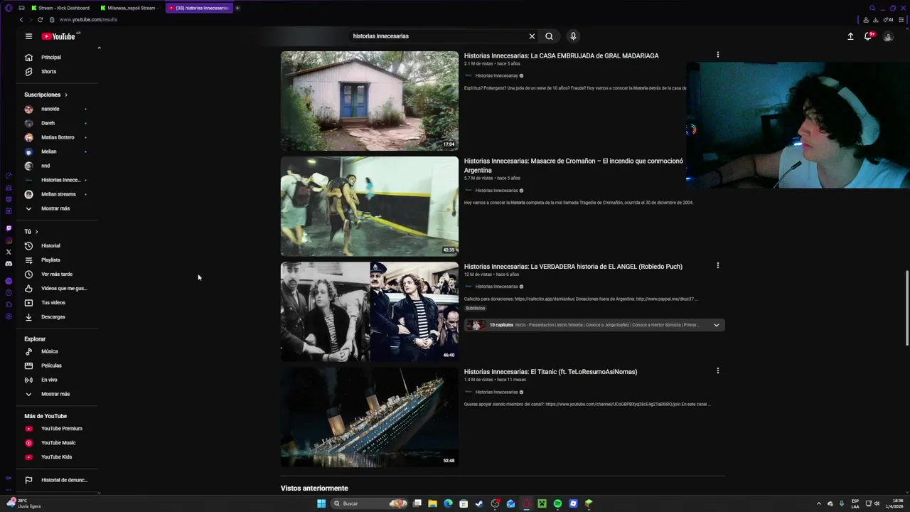Open Historial in the sidebar
The height and width of the screenshot is (512, 910).
pyautogui.click(x=57, y=246)
